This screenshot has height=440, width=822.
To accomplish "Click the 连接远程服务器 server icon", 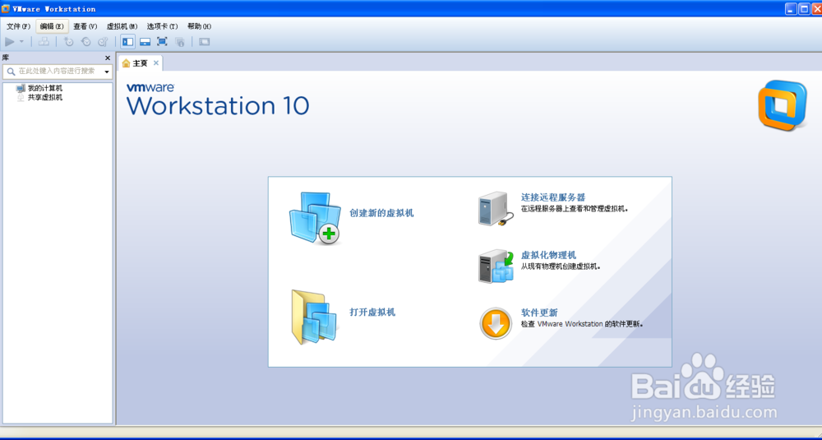I will tap(496, 209).
